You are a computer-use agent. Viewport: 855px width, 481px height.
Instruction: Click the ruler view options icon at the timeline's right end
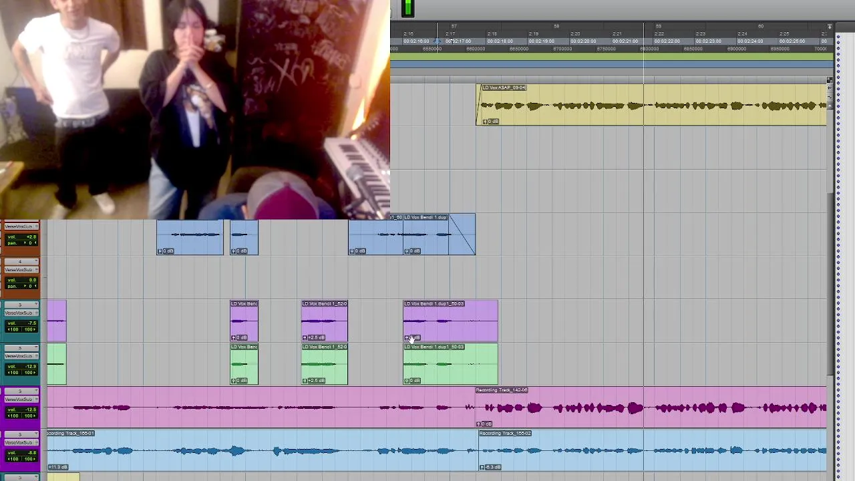[x=830, y=27]
